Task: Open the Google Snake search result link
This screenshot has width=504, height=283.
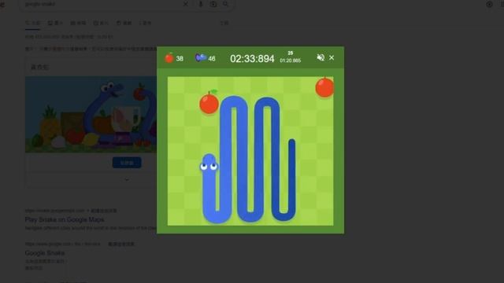Action: (x=45, y=253)
